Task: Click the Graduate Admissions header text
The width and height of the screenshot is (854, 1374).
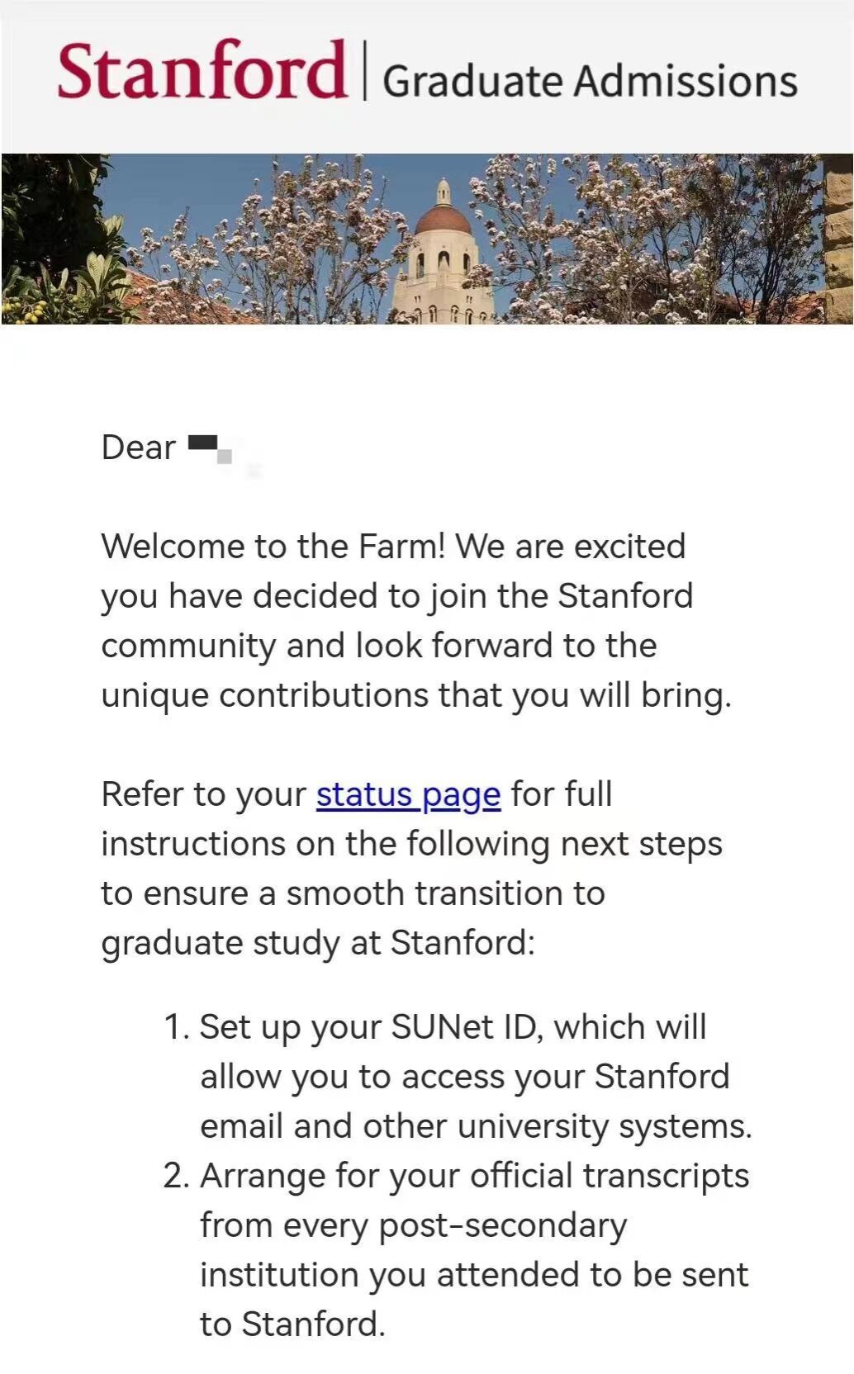Action: click(590, 81)
